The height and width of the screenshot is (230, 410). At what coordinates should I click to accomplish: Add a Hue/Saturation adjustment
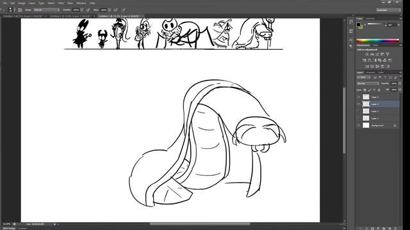click(x=365, y=60)
